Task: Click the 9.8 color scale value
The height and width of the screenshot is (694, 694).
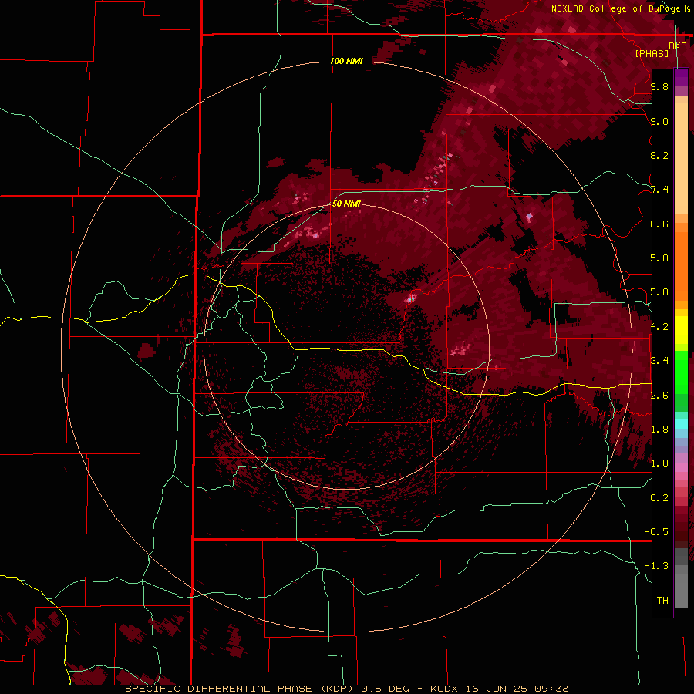Action: tap(659, 87)
